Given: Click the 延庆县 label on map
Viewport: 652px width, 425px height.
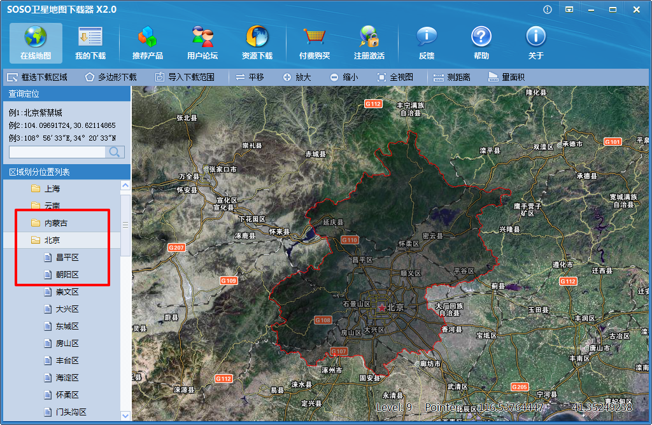Looking at the screenshot, I should 334,222.
